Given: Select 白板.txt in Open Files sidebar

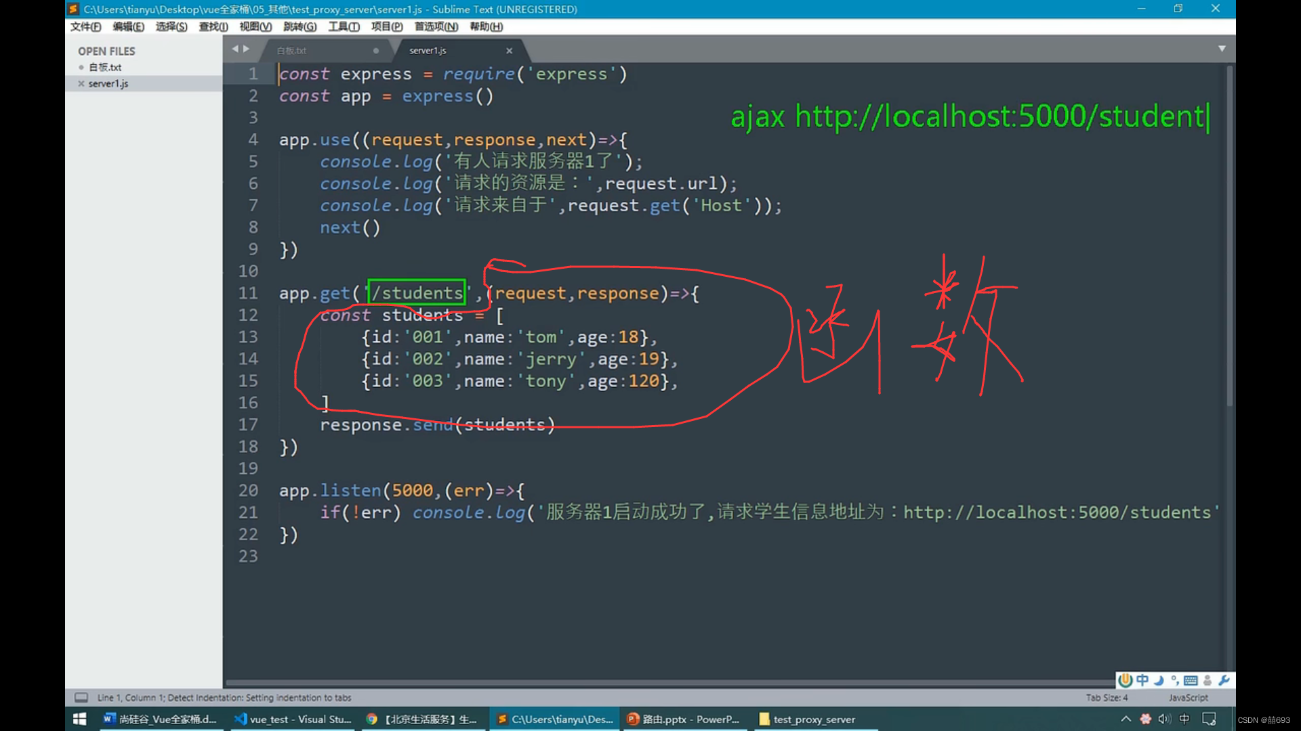Looking at the screenshot, I should (105, 67).
